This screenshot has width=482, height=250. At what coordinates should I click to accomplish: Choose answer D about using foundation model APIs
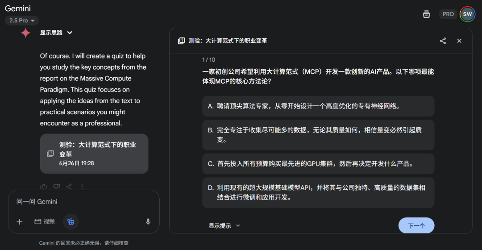(318, 193)
